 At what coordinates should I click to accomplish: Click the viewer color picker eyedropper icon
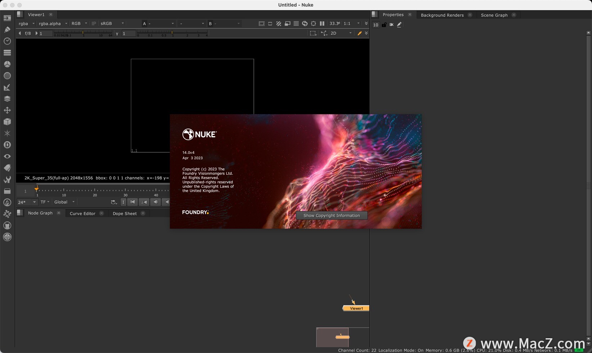point(359,33)
